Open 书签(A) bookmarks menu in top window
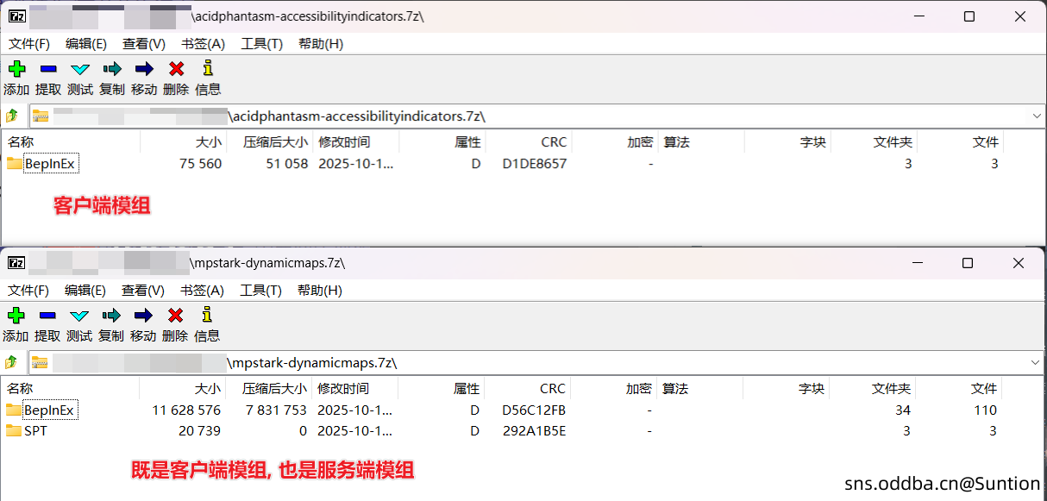1047x501 pixels. pyautogui.click(x=203, y=44)
